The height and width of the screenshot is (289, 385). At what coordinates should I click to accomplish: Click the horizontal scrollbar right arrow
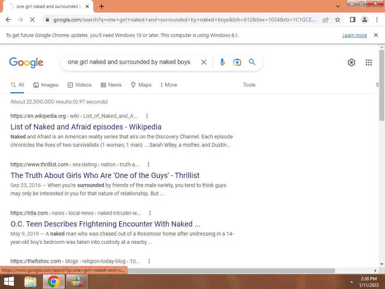point(375,271)
